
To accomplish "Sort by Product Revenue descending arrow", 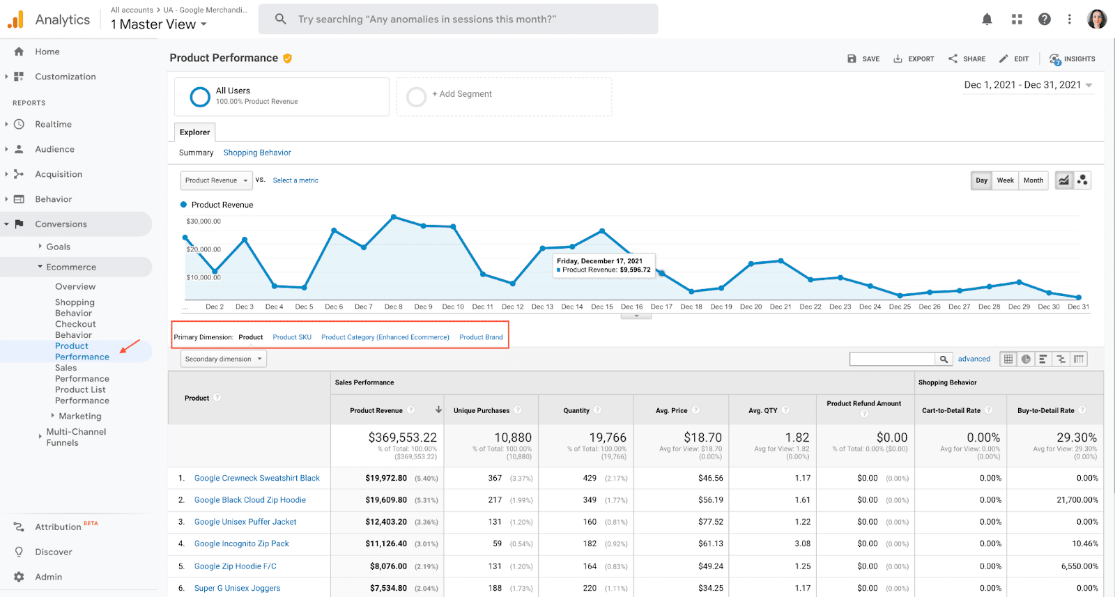I will click(x=438, y=410).
